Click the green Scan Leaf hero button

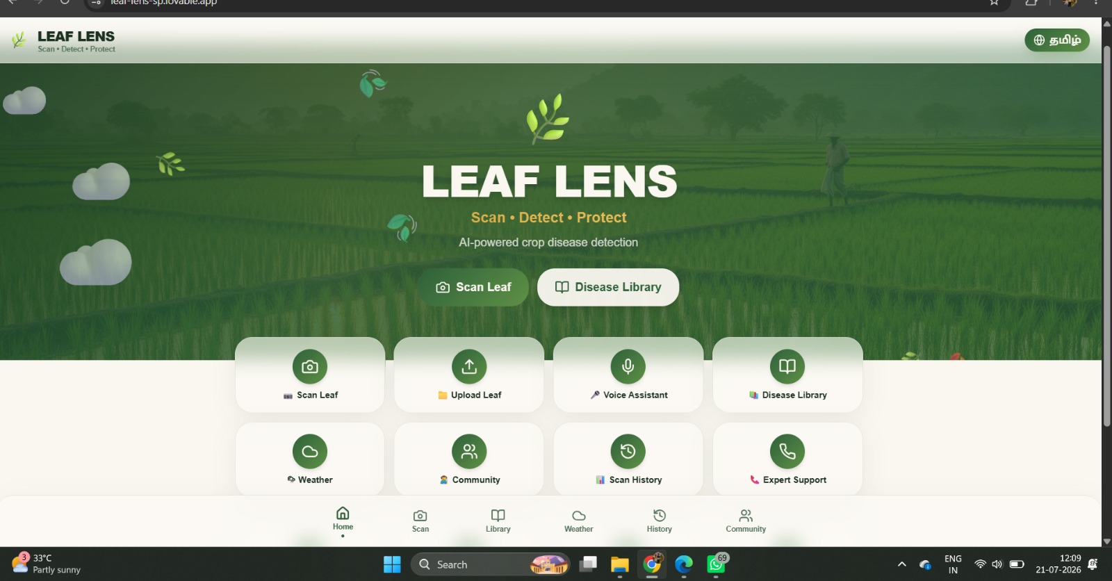point(473,287)
